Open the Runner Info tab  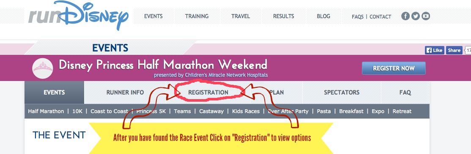click(125, 92)
